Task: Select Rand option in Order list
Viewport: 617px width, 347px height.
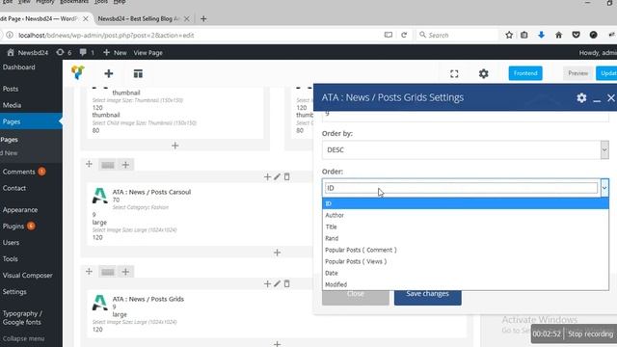Action: coord(465,238)
